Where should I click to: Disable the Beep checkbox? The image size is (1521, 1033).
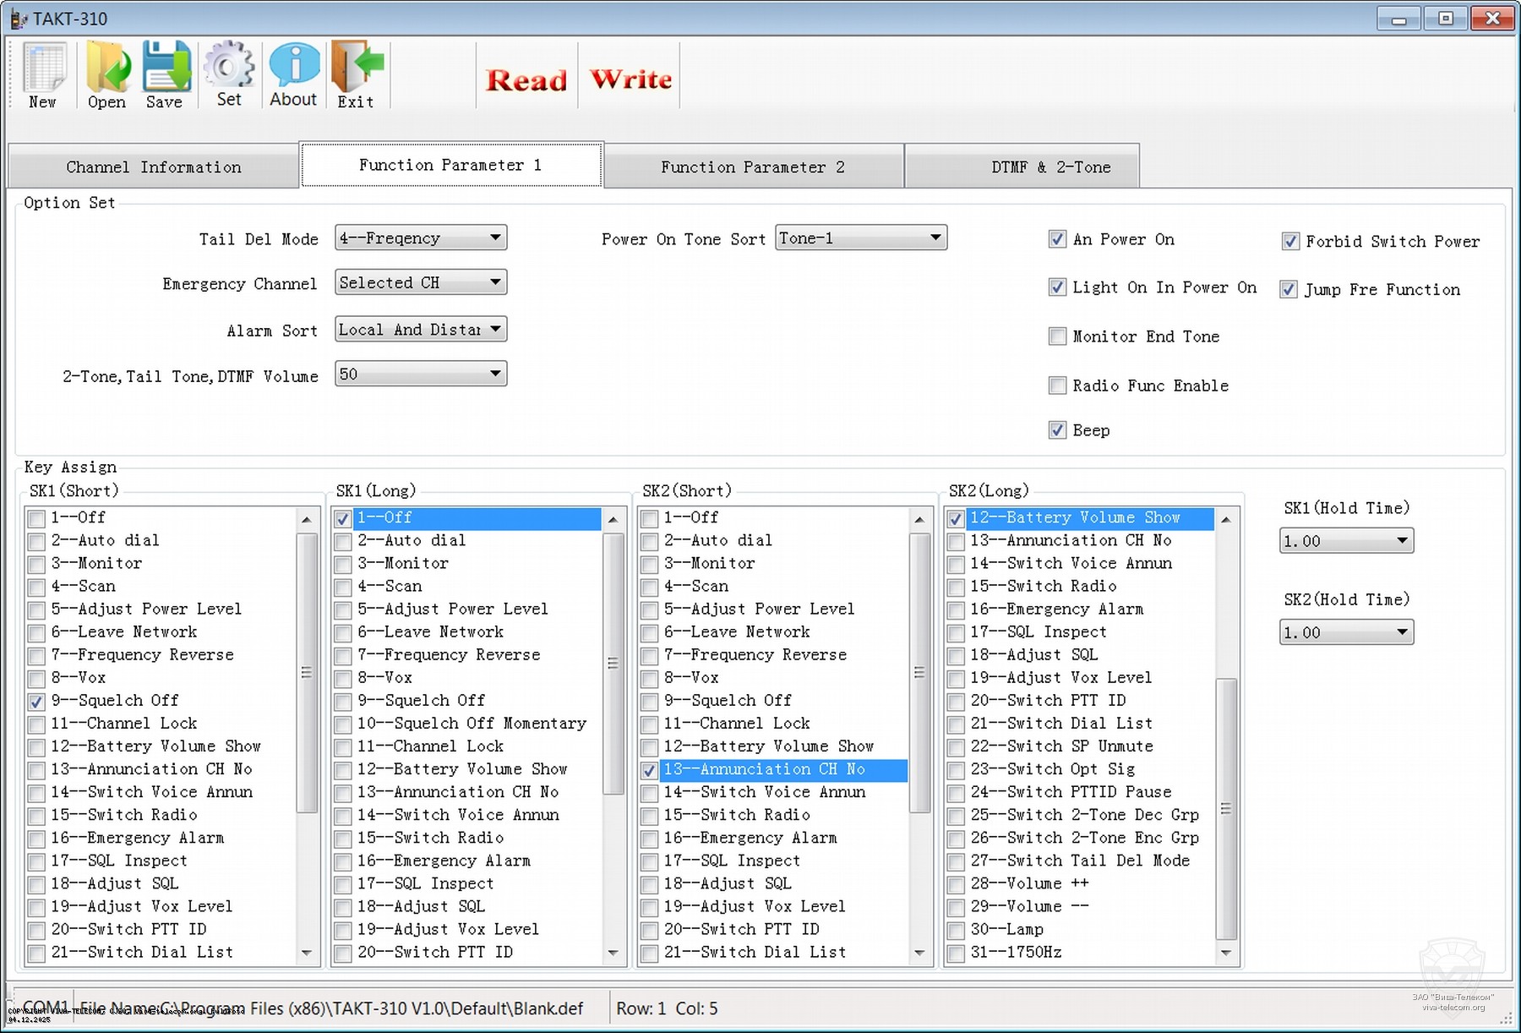click(x=1057, y=430)
